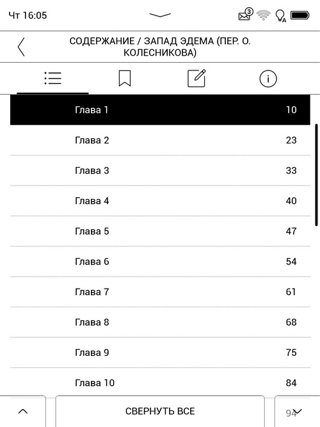Image resolution: width=320 pixels, height=427 pixels.
Task: Switch to the bookmarks tab
Action: coord(125,79)
